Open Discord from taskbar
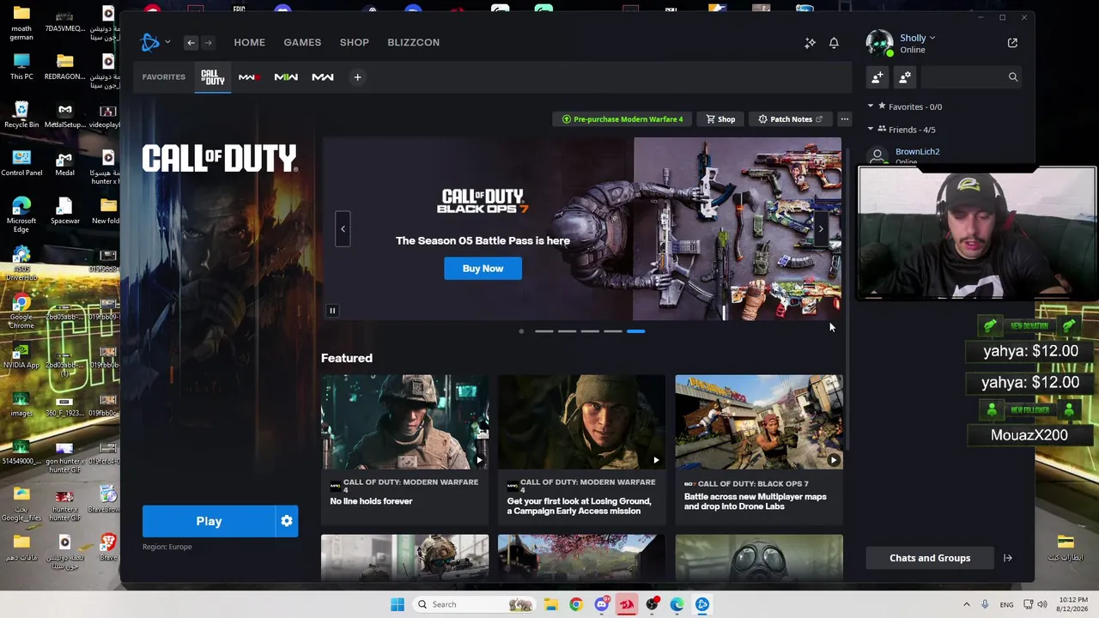Image resolution: width=1099 pixels, height=618 pixels. click(602, 604)
